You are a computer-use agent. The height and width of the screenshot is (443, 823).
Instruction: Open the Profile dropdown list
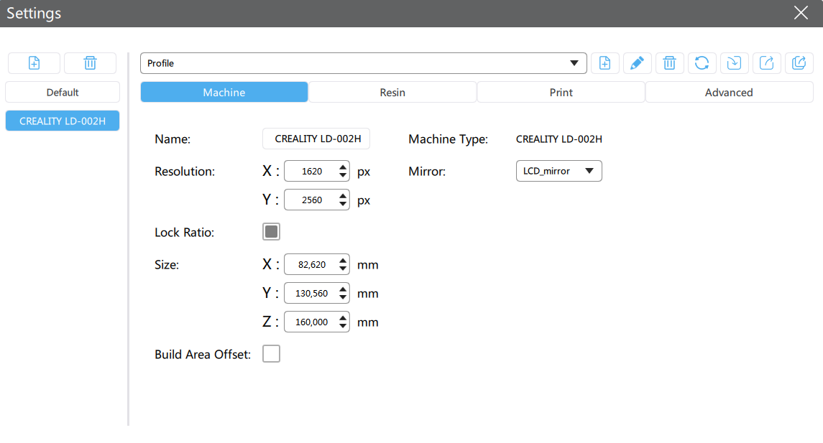point(363,63)
